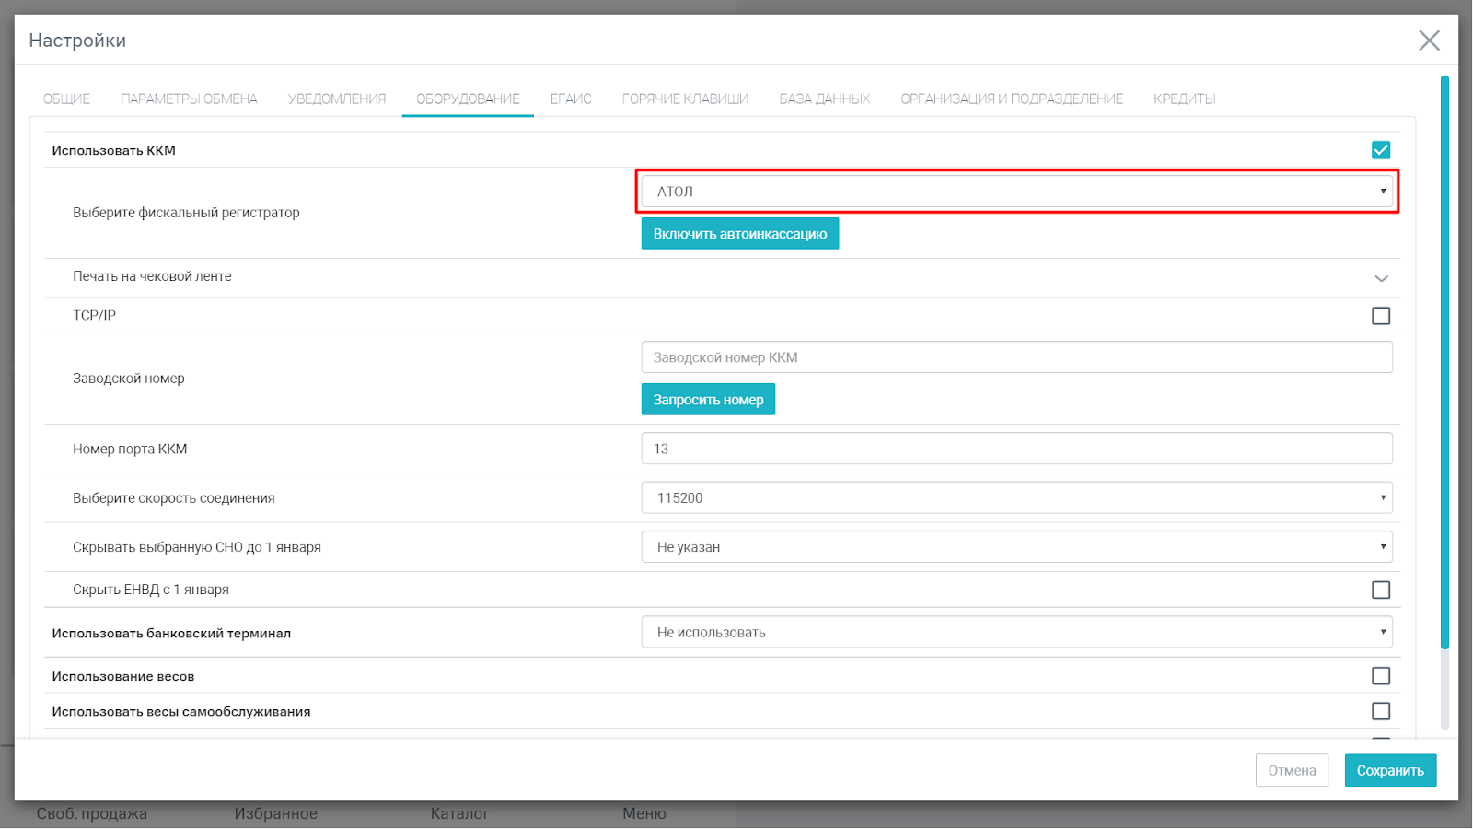The width and height of the screenshot is (1473, 829).
Task: Open Скрывать выбранную СНО dropdown
Action: (1017, 547)
